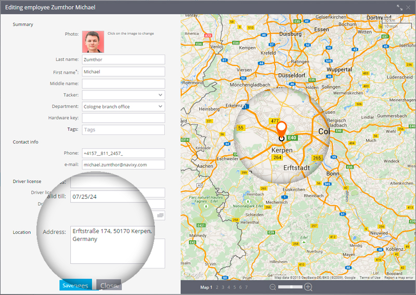Image resolution: width=416 pixels, height=295 pixels.
Task: Click into the Tags field
Action: click(123, 130)
